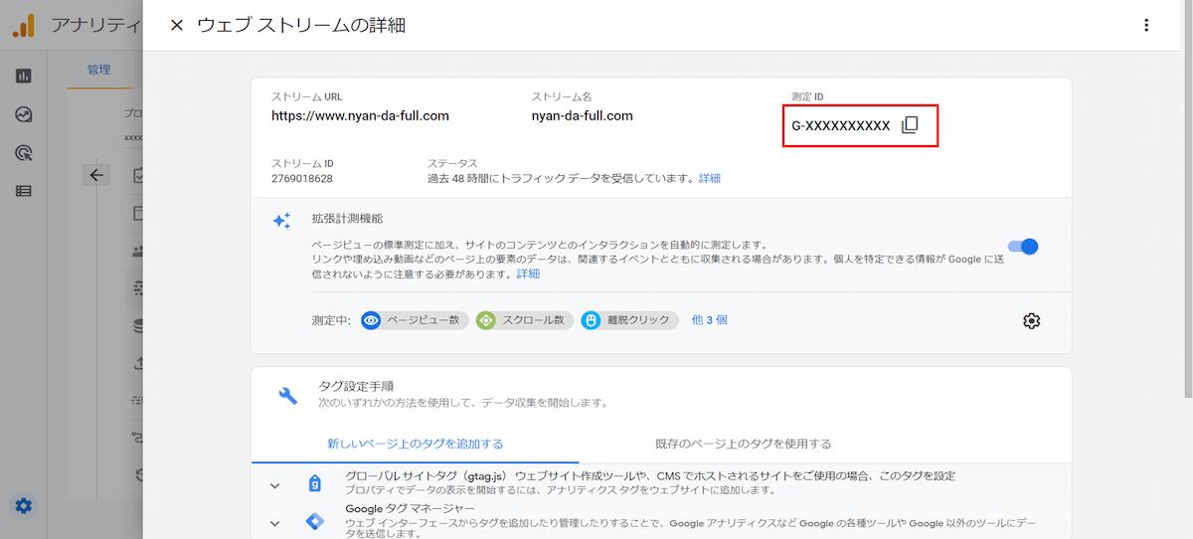
Task: Close the ウェブ ストリームの詳細 panel
Action: pyautogui.click(x=177, y=25)
